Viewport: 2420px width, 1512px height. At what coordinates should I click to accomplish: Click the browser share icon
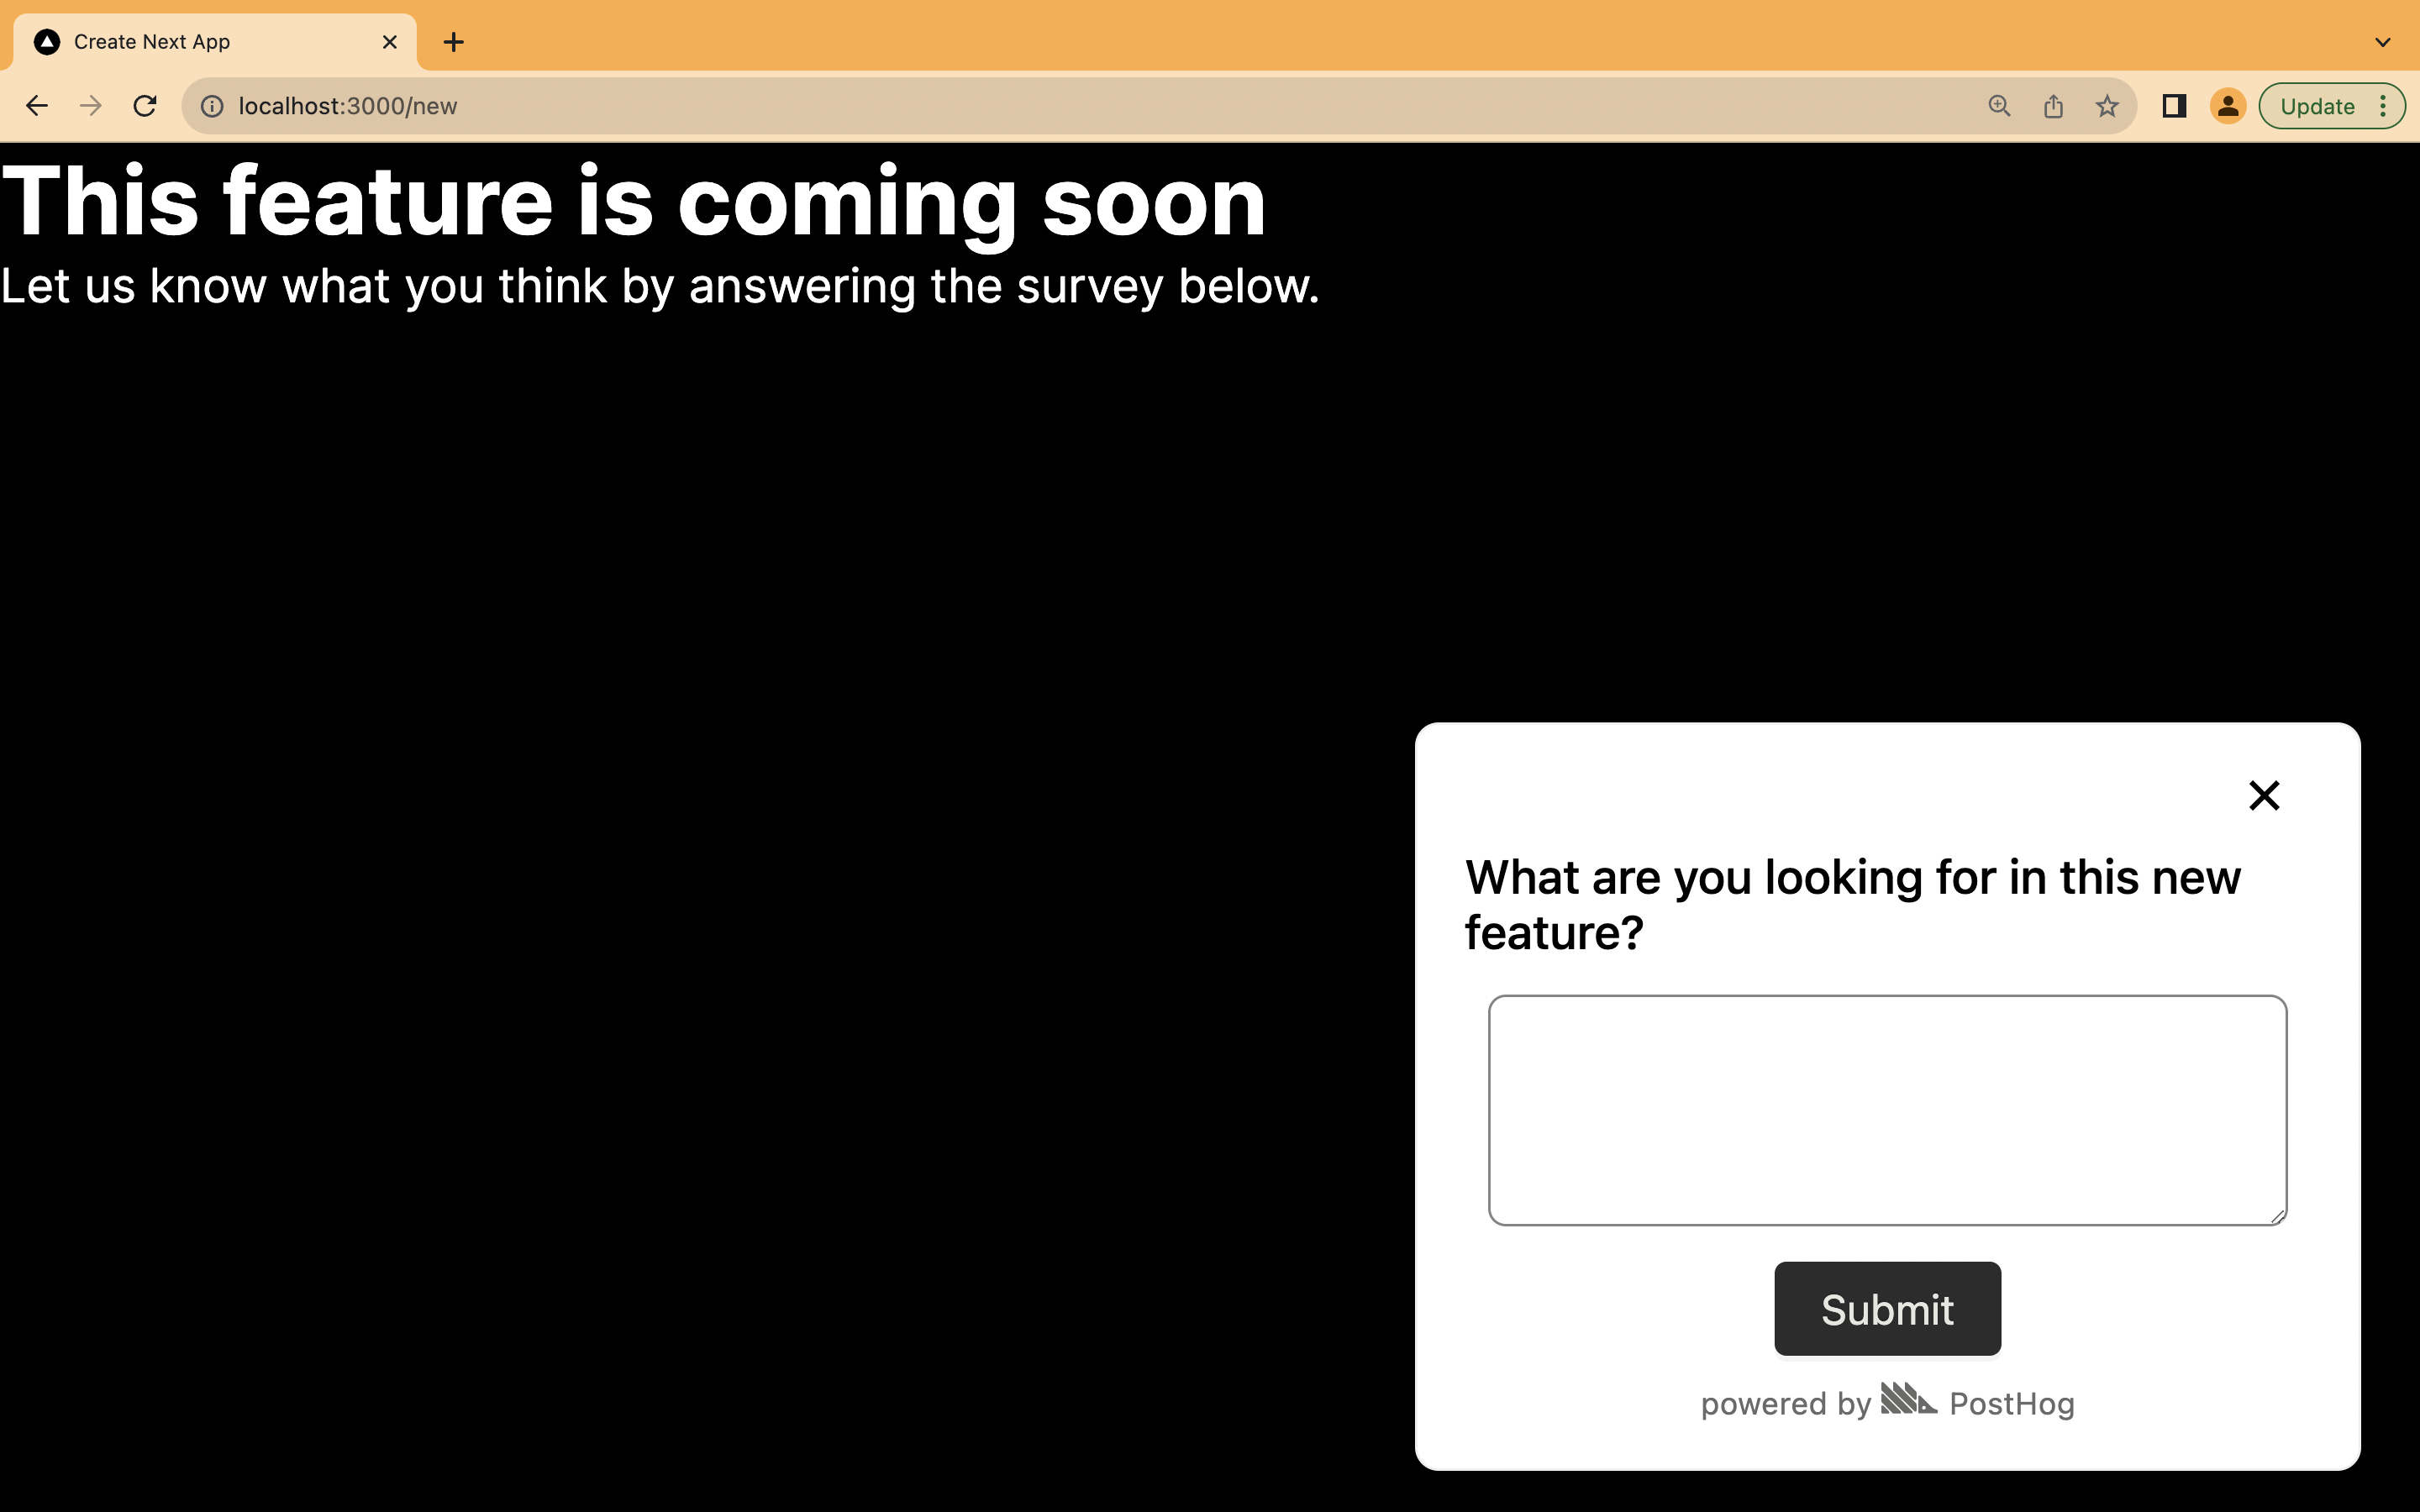pos(2053,106)
